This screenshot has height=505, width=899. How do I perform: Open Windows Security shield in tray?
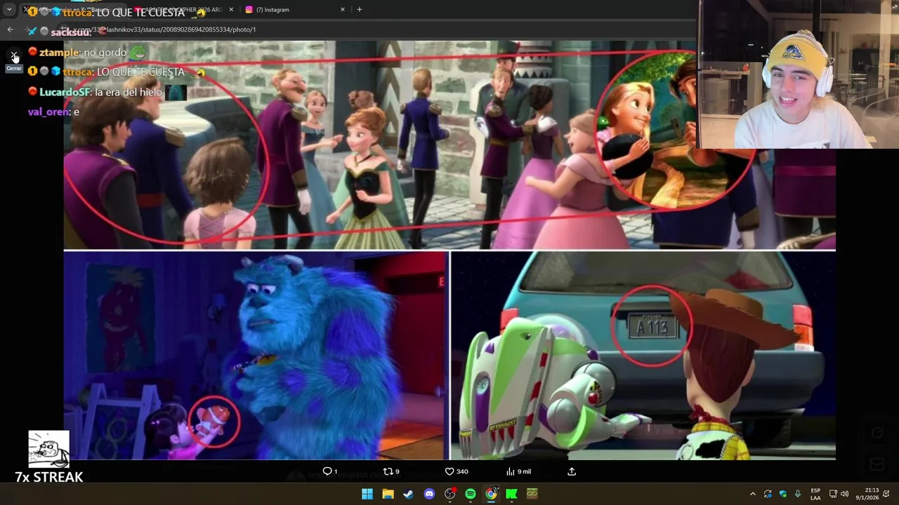[x=783, y=494]
